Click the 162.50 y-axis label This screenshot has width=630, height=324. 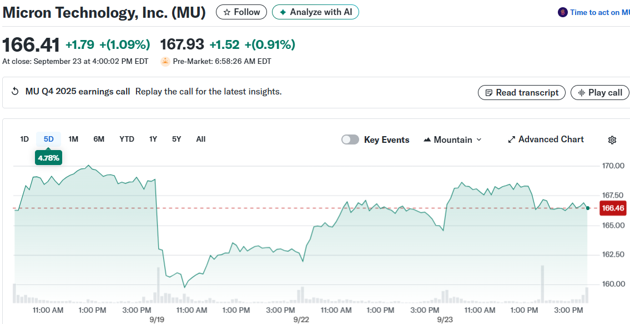[612, 255]
